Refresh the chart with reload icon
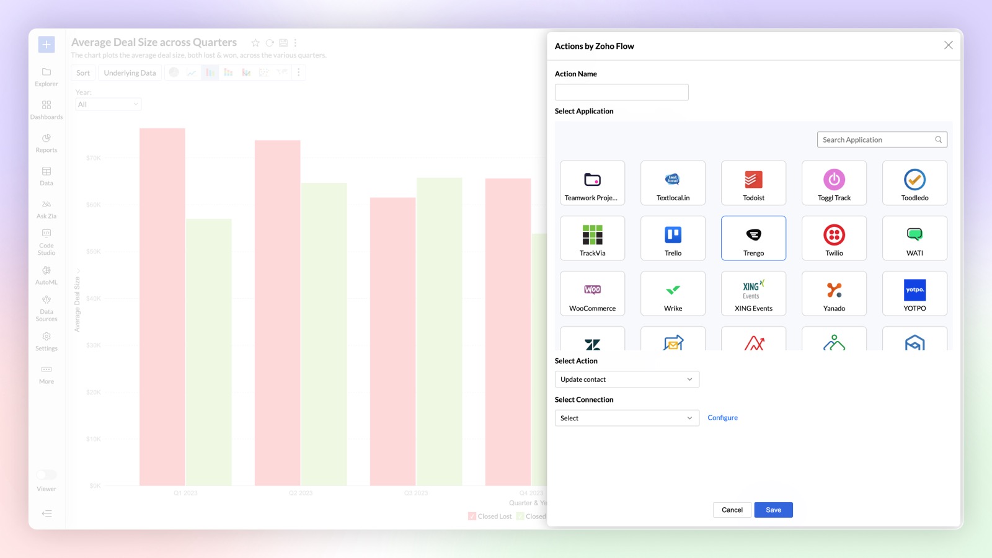Screen dimensions: 992x558 tap(270, 43)
